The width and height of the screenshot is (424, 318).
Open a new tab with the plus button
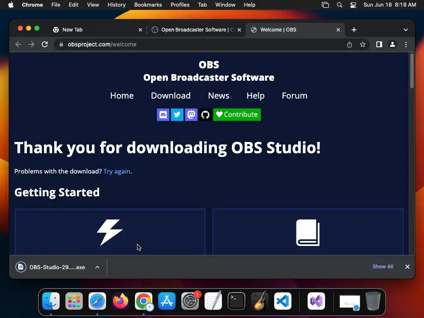click(x=354, y=30)
